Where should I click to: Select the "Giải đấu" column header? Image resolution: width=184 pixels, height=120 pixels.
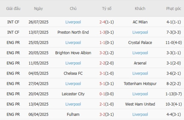point(13,8)
